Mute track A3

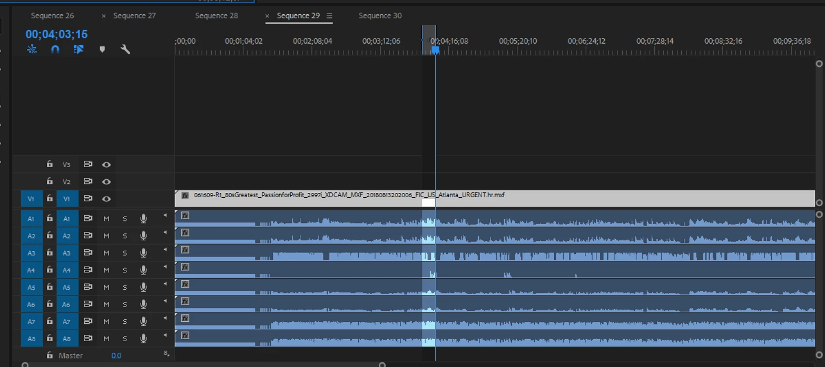(106, 253)
